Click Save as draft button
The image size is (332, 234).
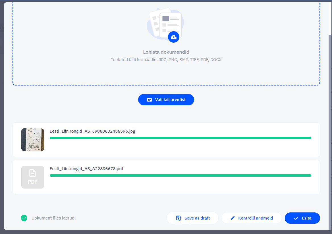[x=192, y=218]
